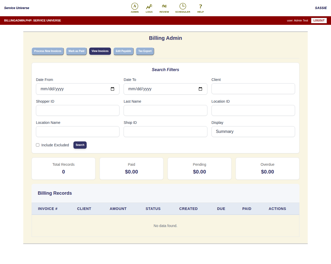The image size is (331, 264).
Task: Open the Scheduler clock icon
Action: [x=183, y=6]
